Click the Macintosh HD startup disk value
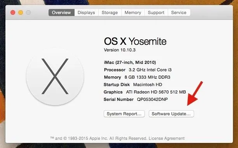 [x=148, y=85]
